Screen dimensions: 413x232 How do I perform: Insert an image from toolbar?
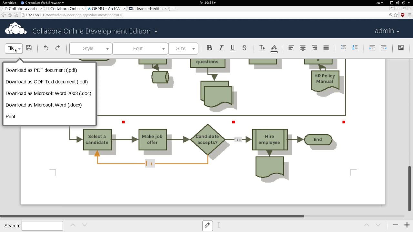(401, 48)
